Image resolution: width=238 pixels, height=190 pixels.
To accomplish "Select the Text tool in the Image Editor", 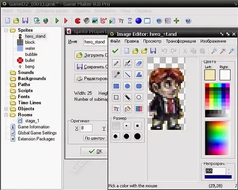I will 116,109.
